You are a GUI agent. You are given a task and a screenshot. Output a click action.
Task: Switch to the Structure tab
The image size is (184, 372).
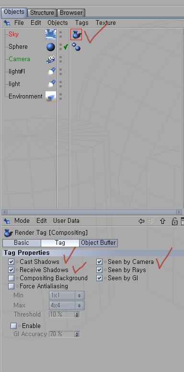coord(42,12)
